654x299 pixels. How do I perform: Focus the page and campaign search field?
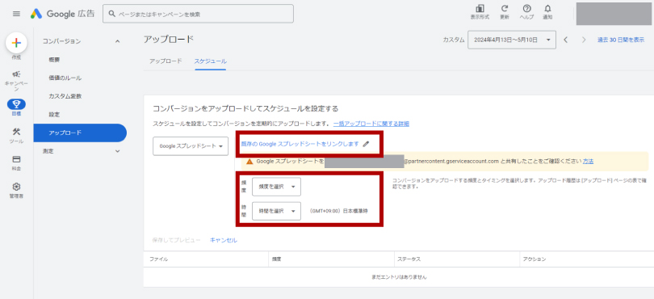coord(198,14)
